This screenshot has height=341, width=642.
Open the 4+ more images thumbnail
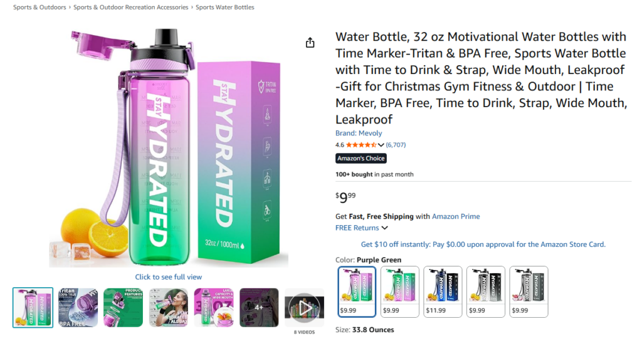pos(259,307)
